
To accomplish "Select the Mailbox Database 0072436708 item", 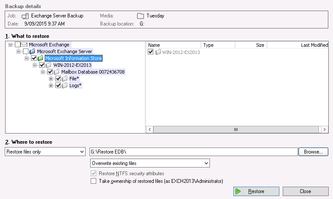I will pos(93,72).
